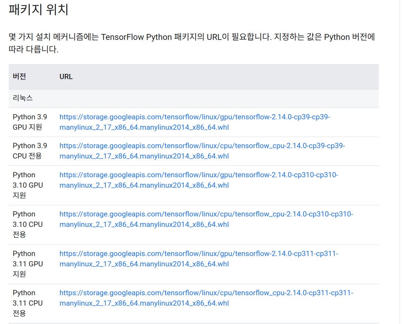The width and height of the screenshot is (402, 324).
Task: Open the Python 3.9 GPU wheel URL
Action: pos(195,122)
